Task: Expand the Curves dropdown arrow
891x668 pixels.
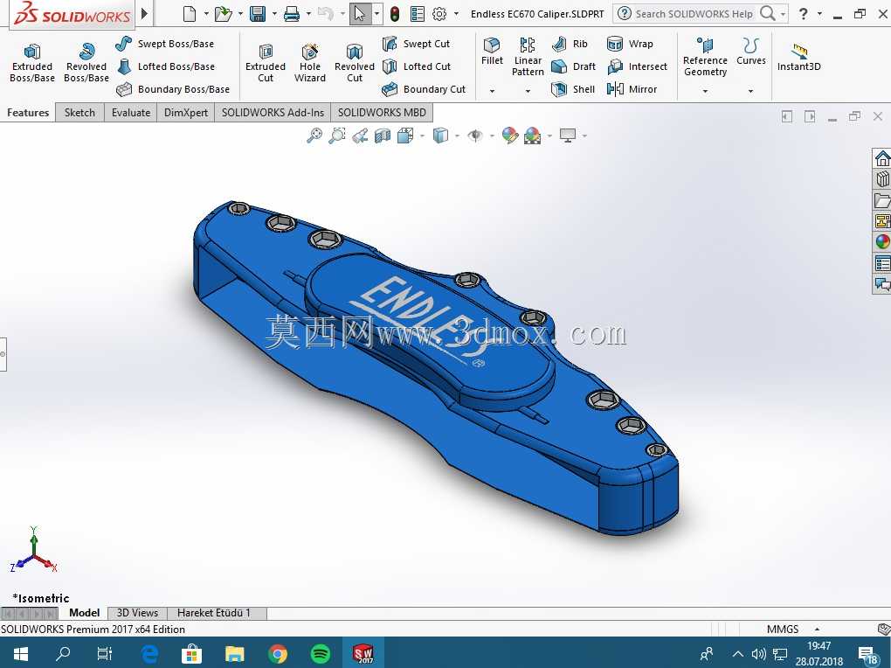Action: (750, 90)
